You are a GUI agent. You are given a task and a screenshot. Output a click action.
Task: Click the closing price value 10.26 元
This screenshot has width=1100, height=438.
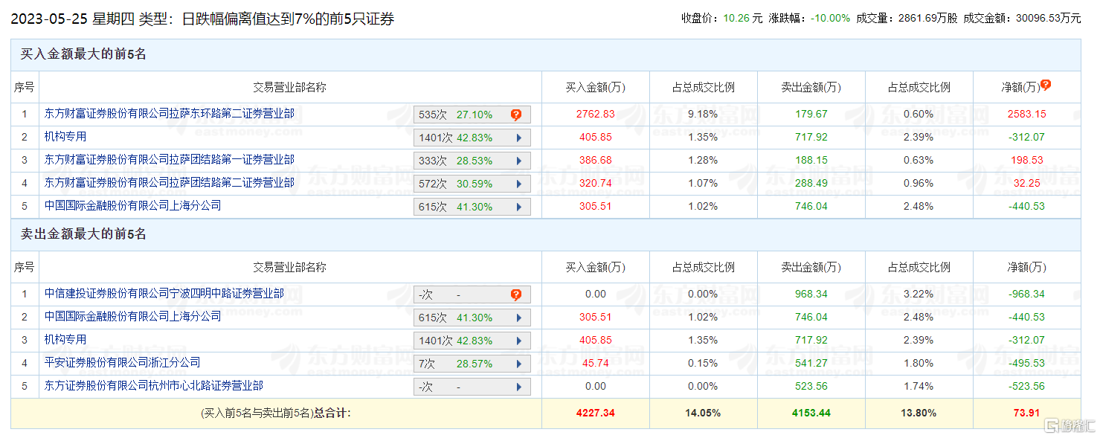point(743,18)
